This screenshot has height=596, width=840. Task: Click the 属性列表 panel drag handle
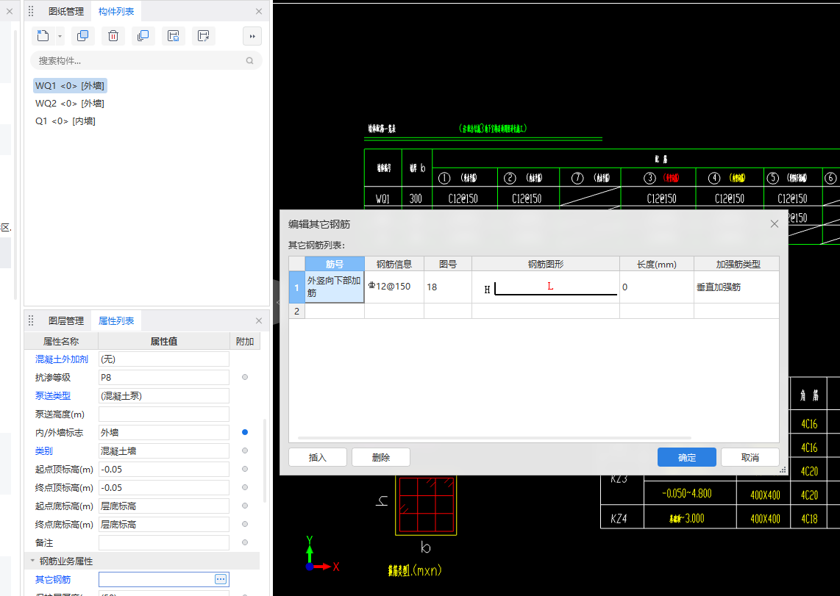point(31,320)
